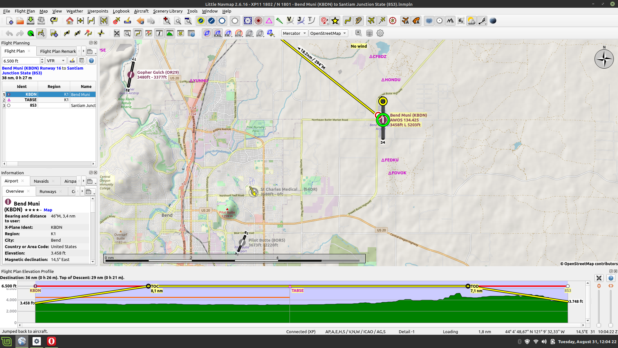Adjust the left vertical zoom slider in profile

pyautogui.click(x=599, y=325)
